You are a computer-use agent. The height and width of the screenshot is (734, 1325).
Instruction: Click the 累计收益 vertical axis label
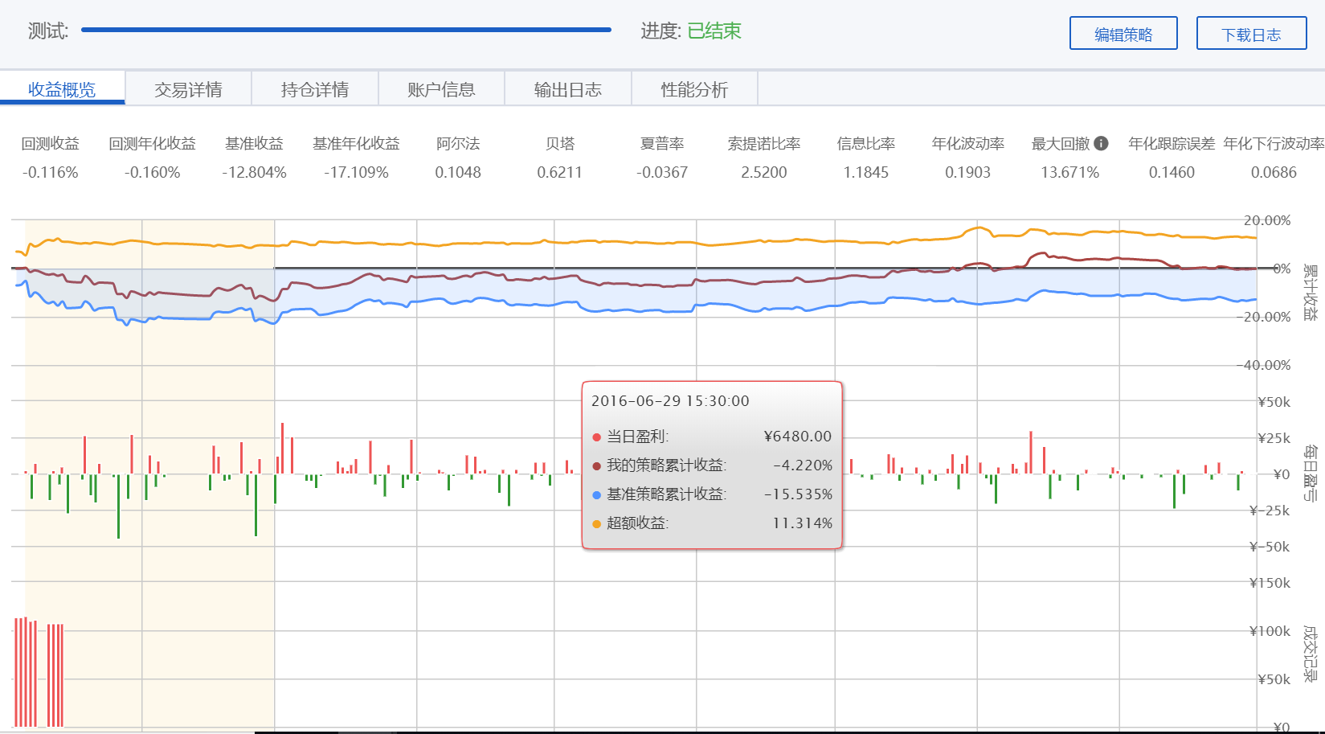pyautogui.click(x=1310, y=293)
